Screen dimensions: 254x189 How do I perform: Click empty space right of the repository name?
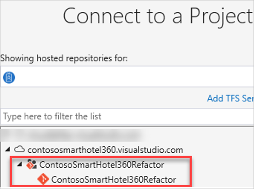(x=183, y=179)
